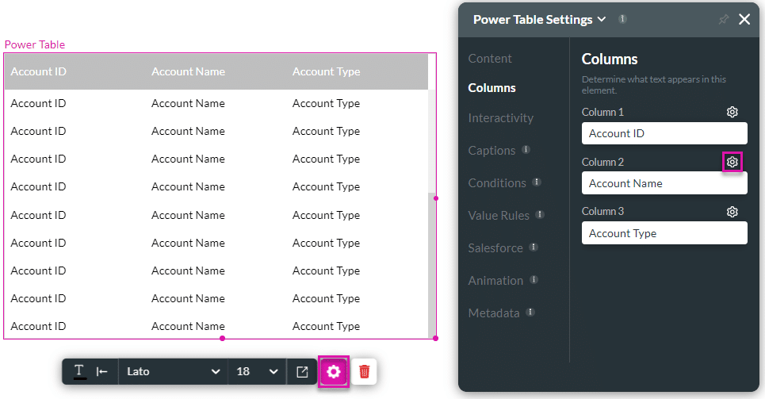Click the table's vertical scrollbar
The image size is (765, 399).
click(431, 262)
